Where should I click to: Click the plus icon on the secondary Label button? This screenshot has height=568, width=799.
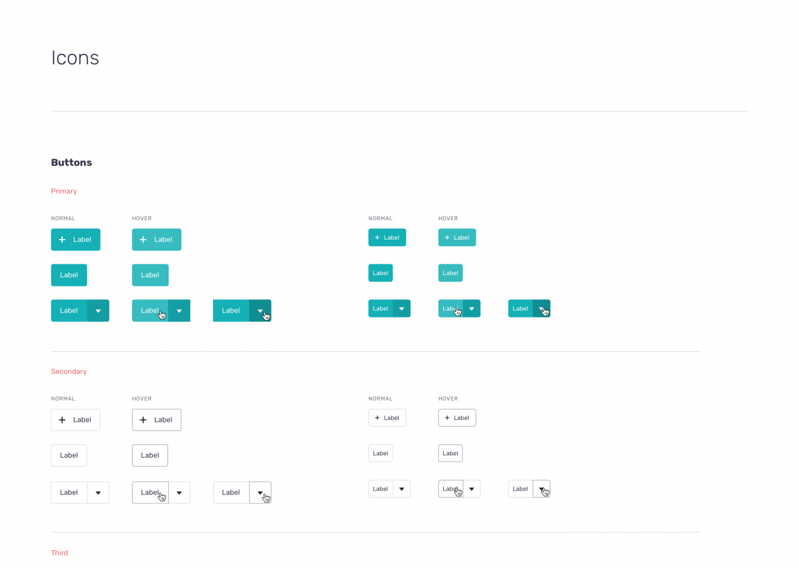(x=62, y=420)
